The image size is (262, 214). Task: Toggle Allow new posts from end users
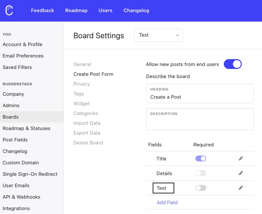coord(233,64)
